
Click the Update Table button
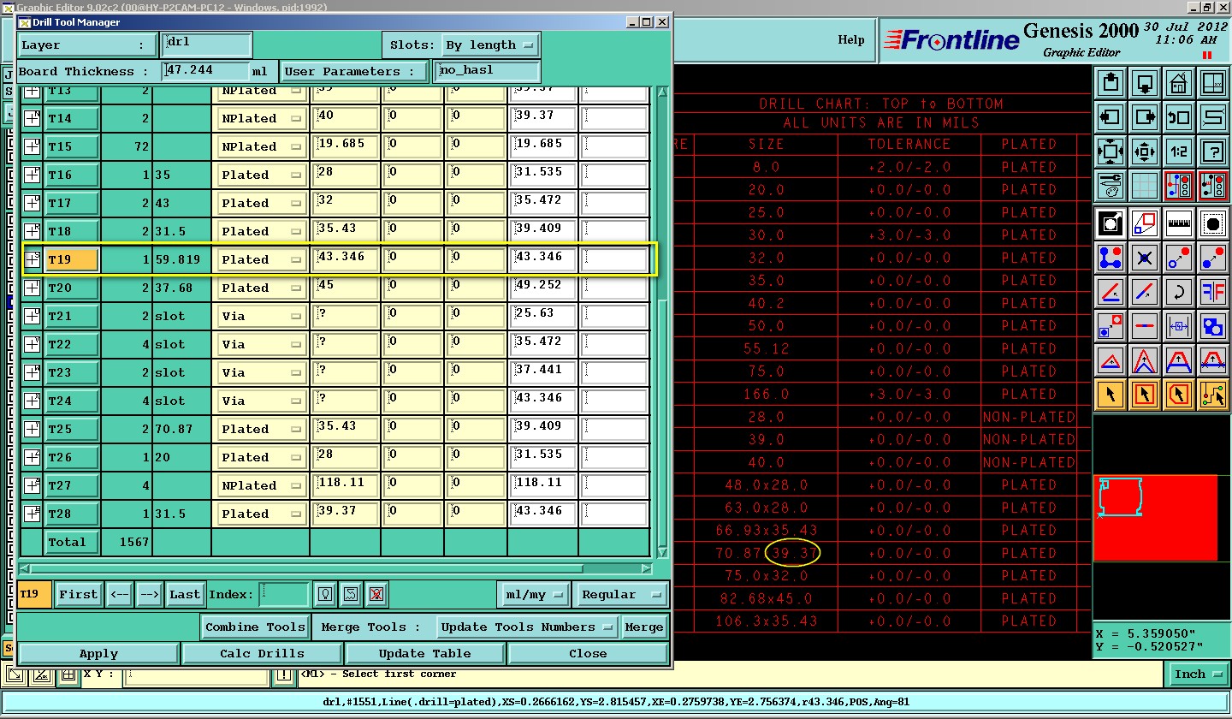tap(425, 653)
